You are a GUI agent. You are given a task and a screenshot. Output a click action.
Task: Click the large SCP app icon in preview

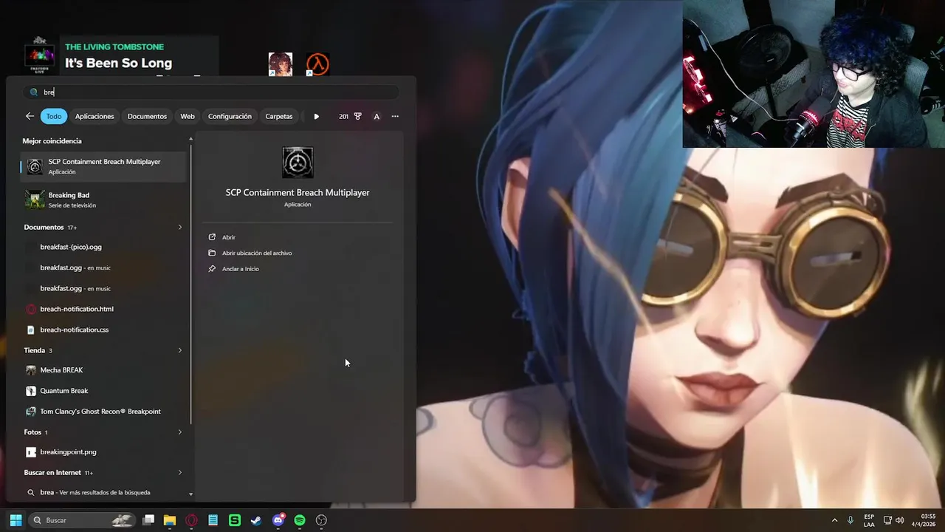(x=298, y=163)
